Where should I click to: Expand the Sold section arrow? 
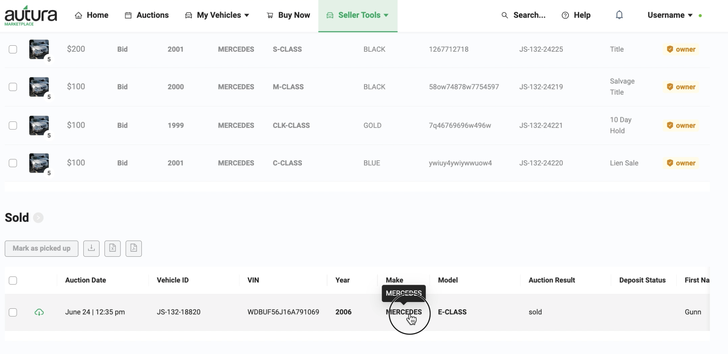click(x=38, y=218)
